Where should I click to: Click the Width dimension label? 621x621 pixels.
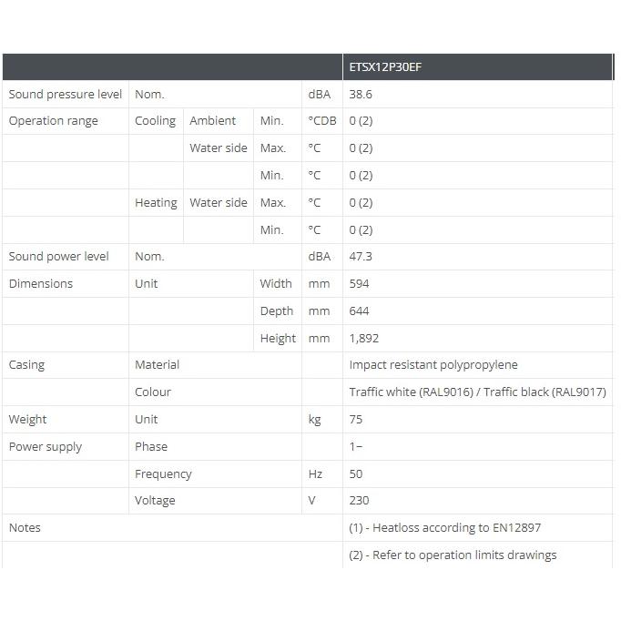[x=276, y=283]
